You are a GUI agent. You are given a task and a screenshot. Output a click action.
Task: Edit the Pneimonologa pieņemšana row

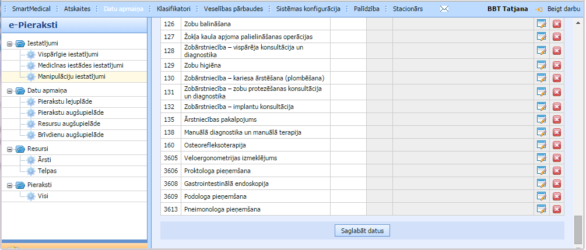[x=541, y=209]
